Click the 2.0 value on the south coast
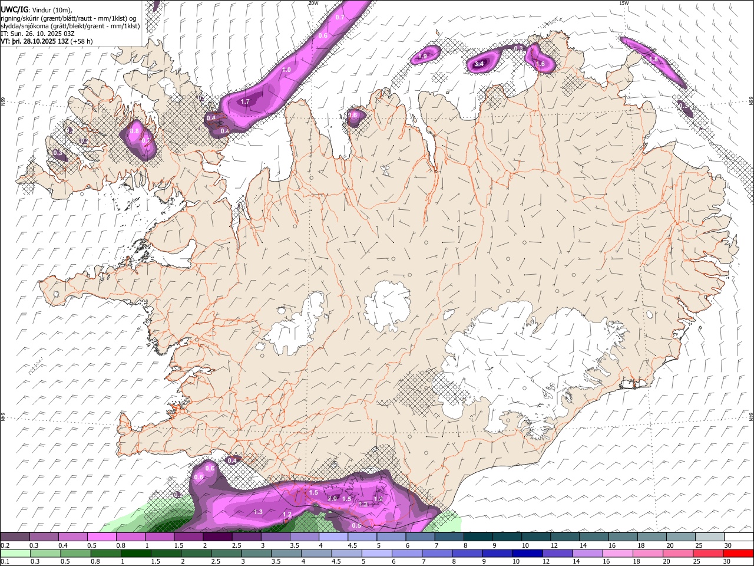The height and width of the screenshot is (566, 754). pyautogui.click(x=332, y=498)
